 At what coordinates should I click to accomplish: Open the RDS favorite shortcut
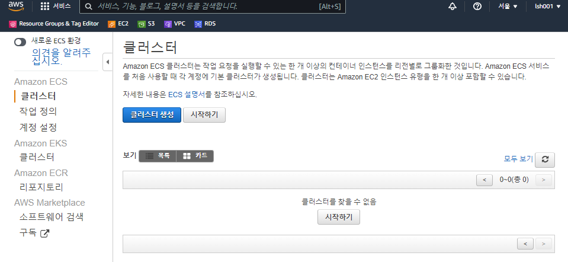click(x=205, y=24)
